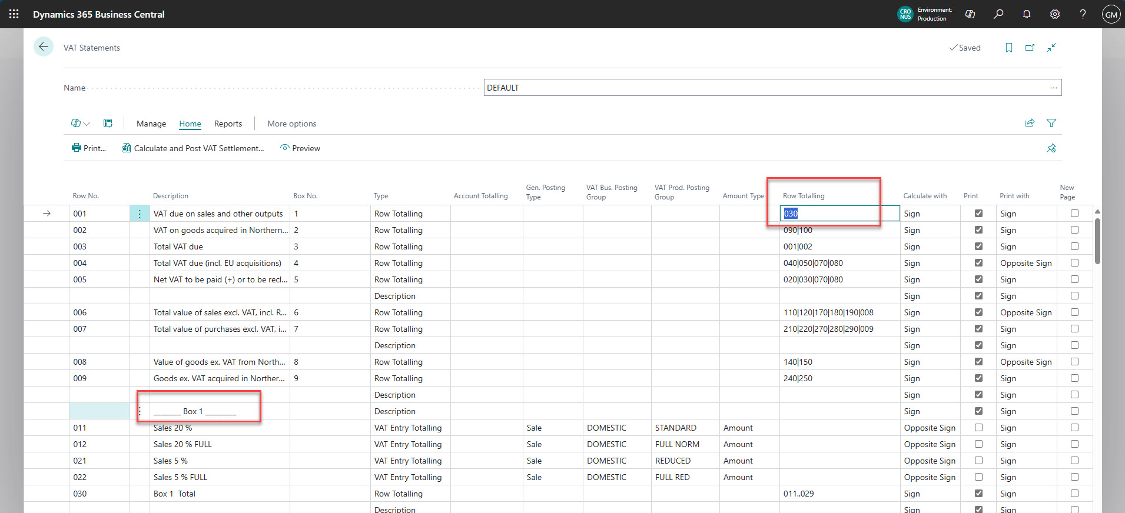Select 'Sales 5 % FULL' description
This screenshot has height=513, width=1125.
click(x=220, y=477)
